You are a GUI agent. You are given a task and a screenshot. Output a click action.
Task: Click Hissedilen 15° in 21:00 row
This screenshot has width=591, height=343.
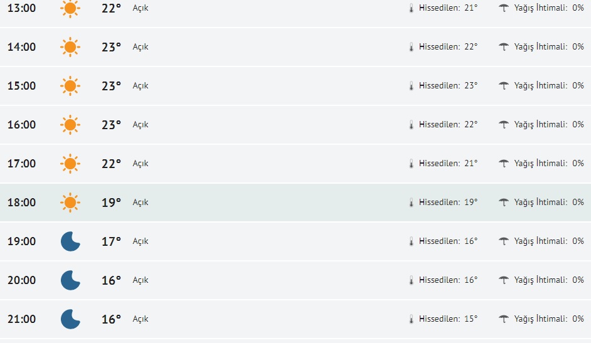coord(448,319)
